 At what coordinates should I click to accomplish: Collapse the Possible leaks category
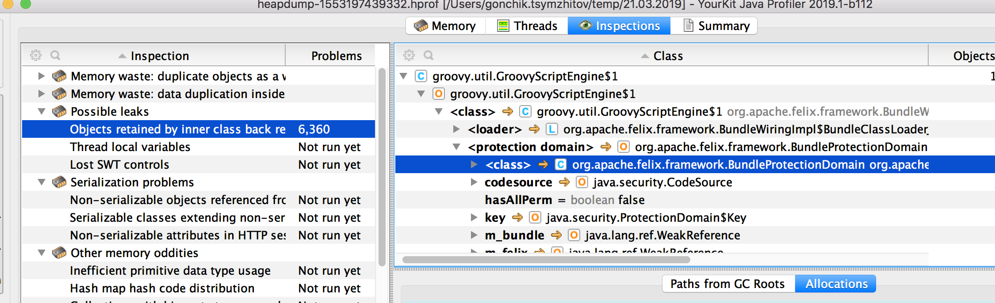coord(42,111)
